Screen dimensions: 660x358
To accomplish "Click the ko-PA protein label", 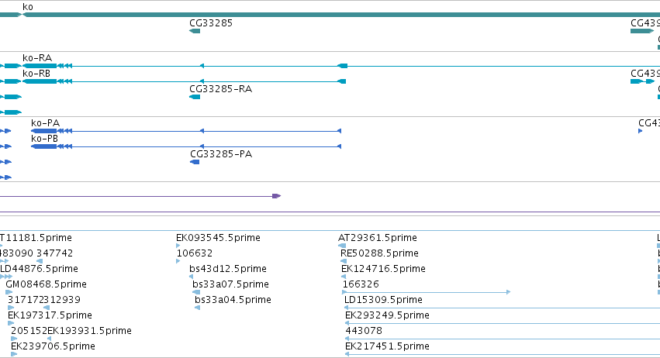I will [46, 123].
